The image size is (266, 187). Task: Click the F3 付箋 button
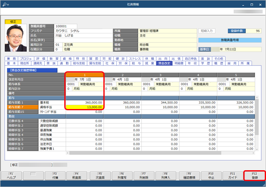tap(55, 176)
